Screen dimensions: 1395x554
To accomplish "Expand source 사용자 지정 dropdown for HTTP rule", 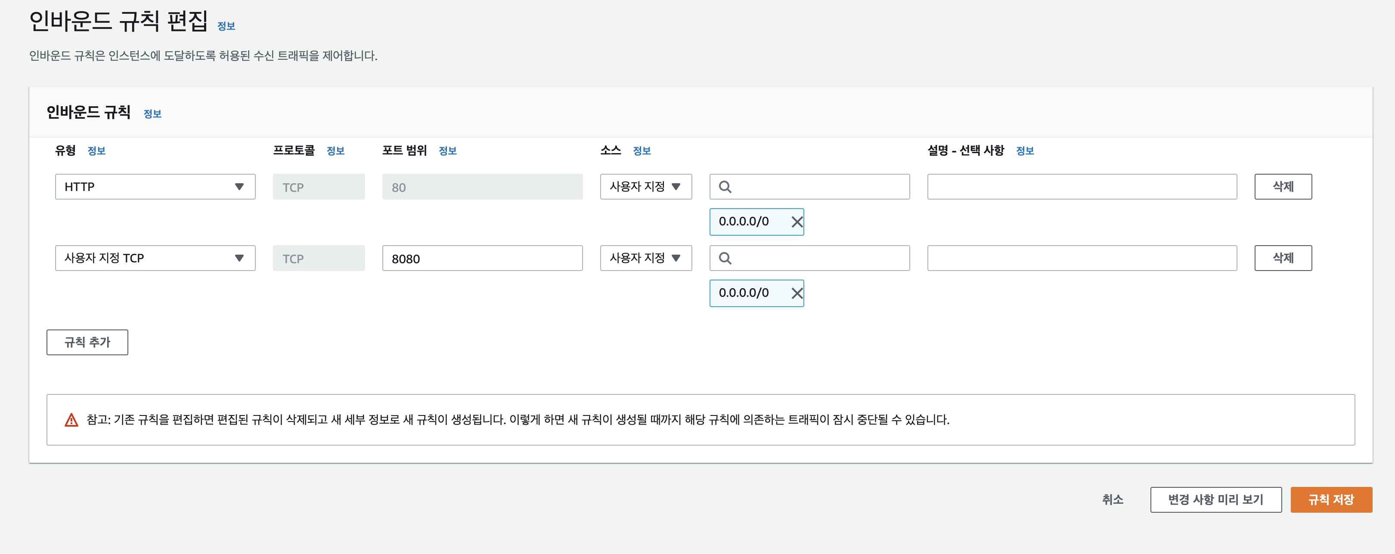I will 645,187.
